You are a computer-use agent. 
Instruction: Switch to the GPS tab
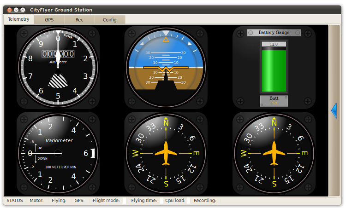tap(49, 20)
